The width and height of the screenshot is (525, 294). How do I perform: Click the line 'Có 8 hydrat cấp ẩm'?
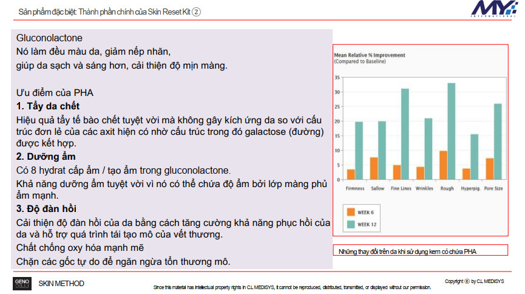[x=123, y=170]
